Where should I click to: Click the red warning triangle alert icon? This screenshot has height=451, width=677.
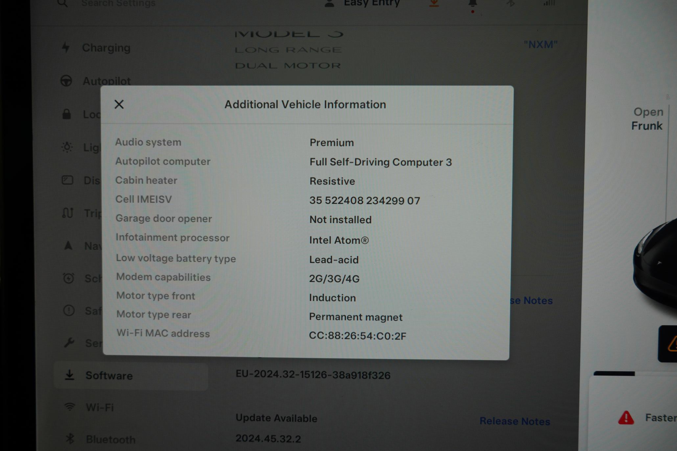626,418
